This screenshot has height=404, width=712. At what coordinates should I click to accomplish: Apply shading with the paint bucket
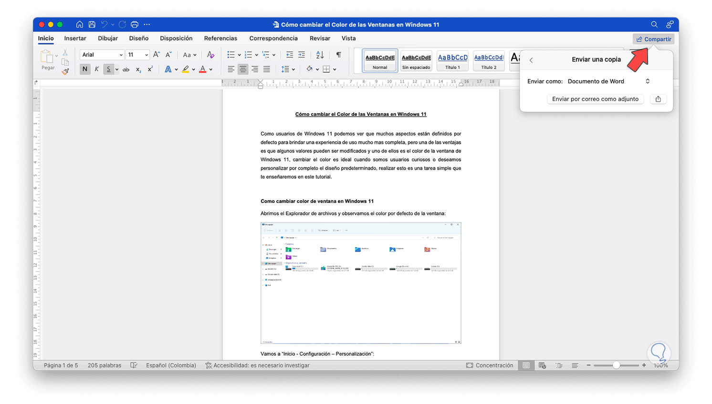click(309, 70)
